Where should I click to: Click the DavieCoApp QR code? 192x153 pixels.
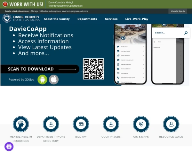93,69
